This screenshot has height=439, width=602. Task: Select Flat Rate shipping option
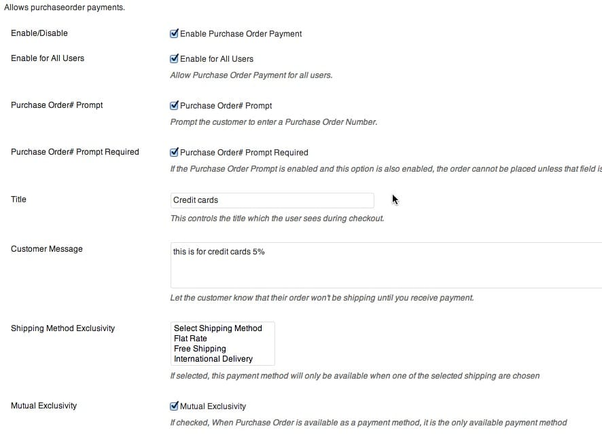click(x=191, y=339)
